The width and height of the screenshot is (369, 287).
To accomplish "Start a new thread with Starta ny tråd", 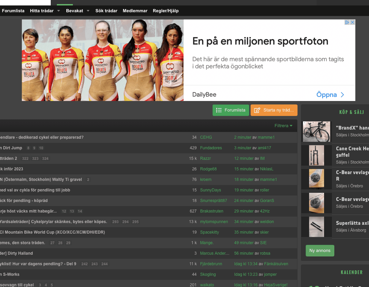I will click(x=274, y=110).
